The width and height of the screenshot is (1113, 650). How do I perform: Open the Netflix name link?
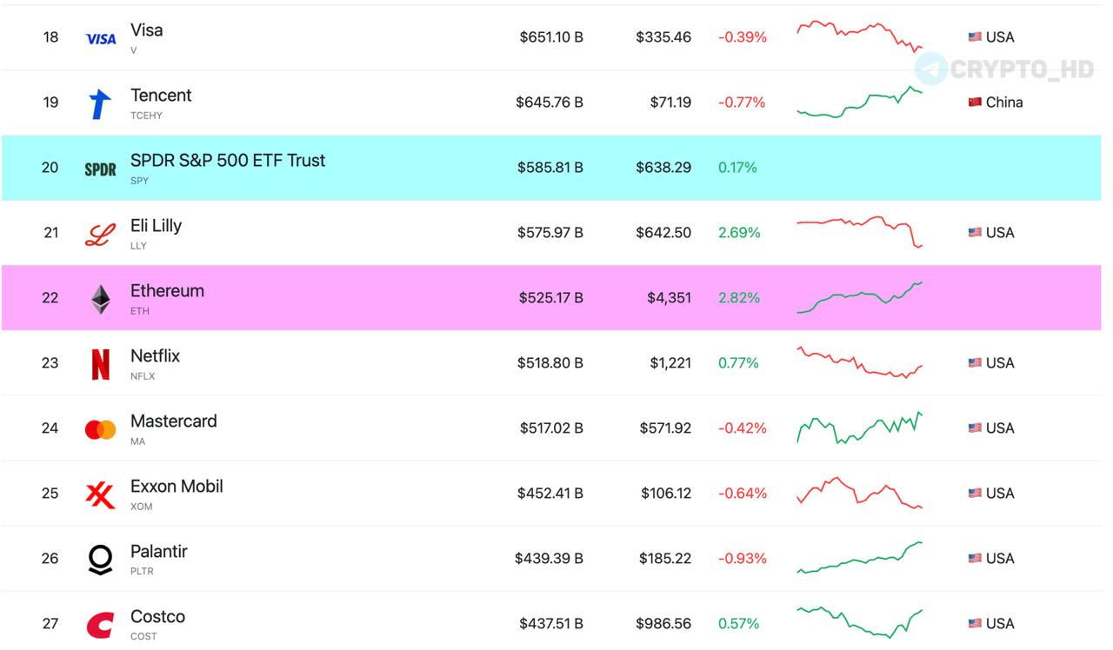click(x=155, y=355)
